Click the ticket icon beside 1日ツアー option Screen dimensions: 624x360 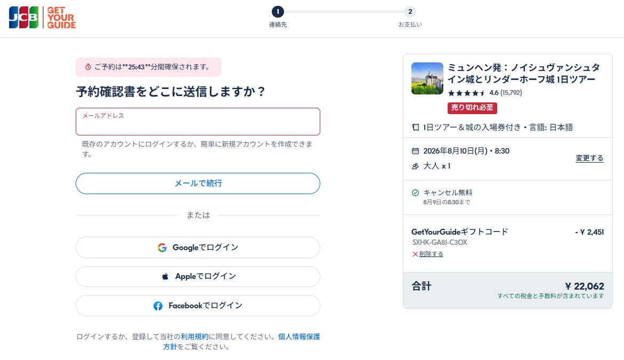click(416, 127)
